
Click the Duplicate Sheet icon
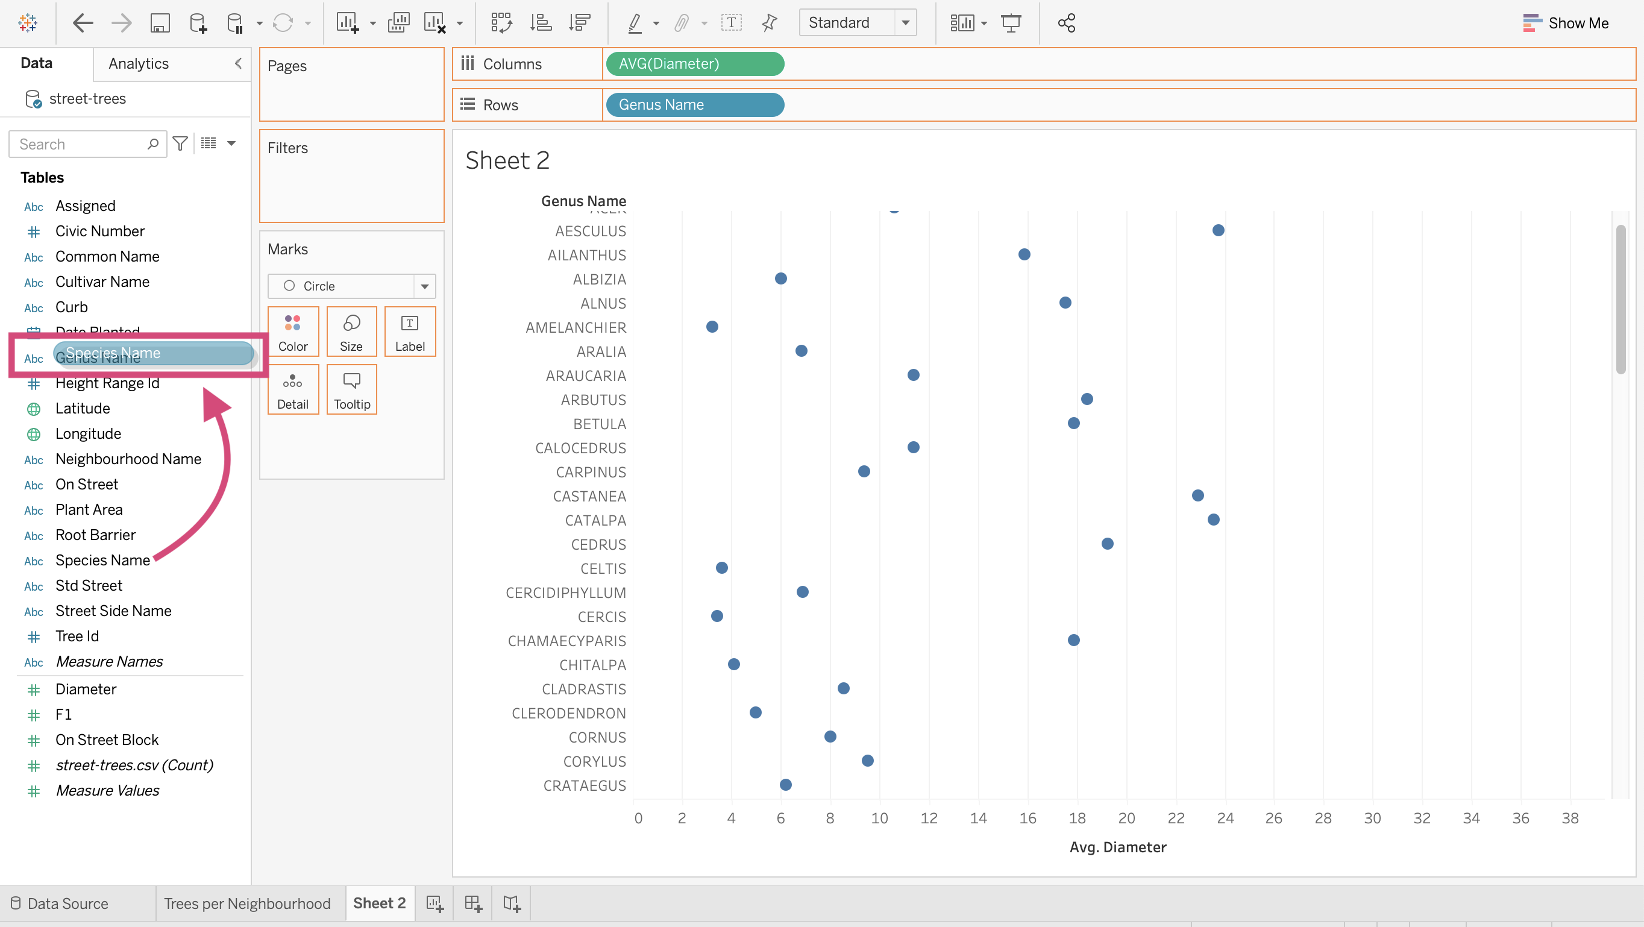[x=398, y=23]
